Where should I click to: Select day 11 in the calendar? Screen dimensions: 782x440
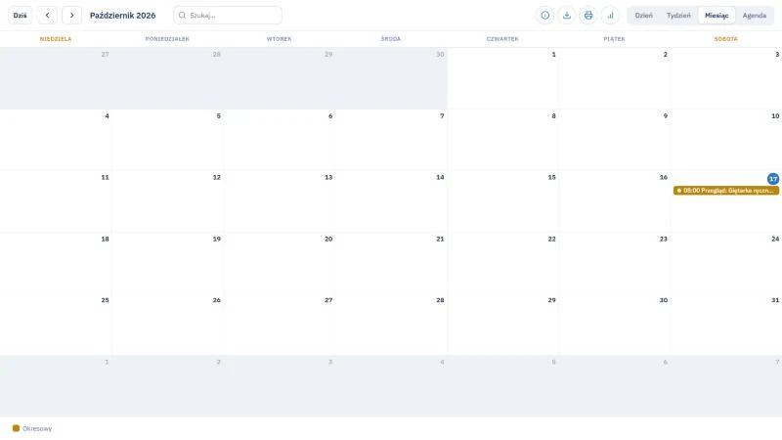tap(56, 201)
